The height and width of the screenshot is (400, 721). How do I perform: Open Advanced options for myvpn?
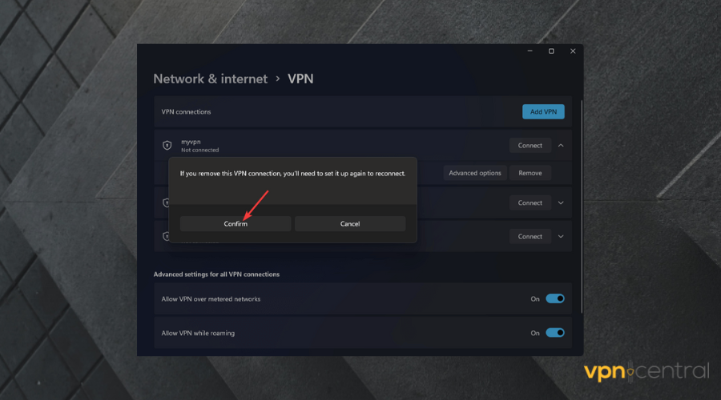(x=475, y=173)
